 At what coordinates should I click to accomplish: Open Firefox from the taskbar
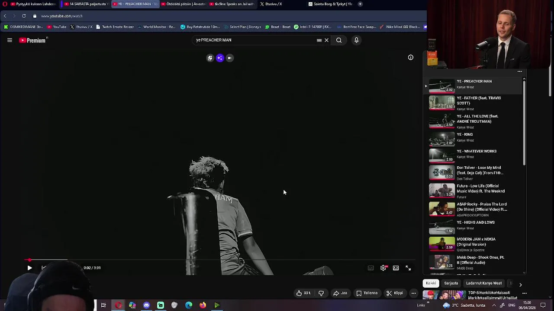(203, 305)
